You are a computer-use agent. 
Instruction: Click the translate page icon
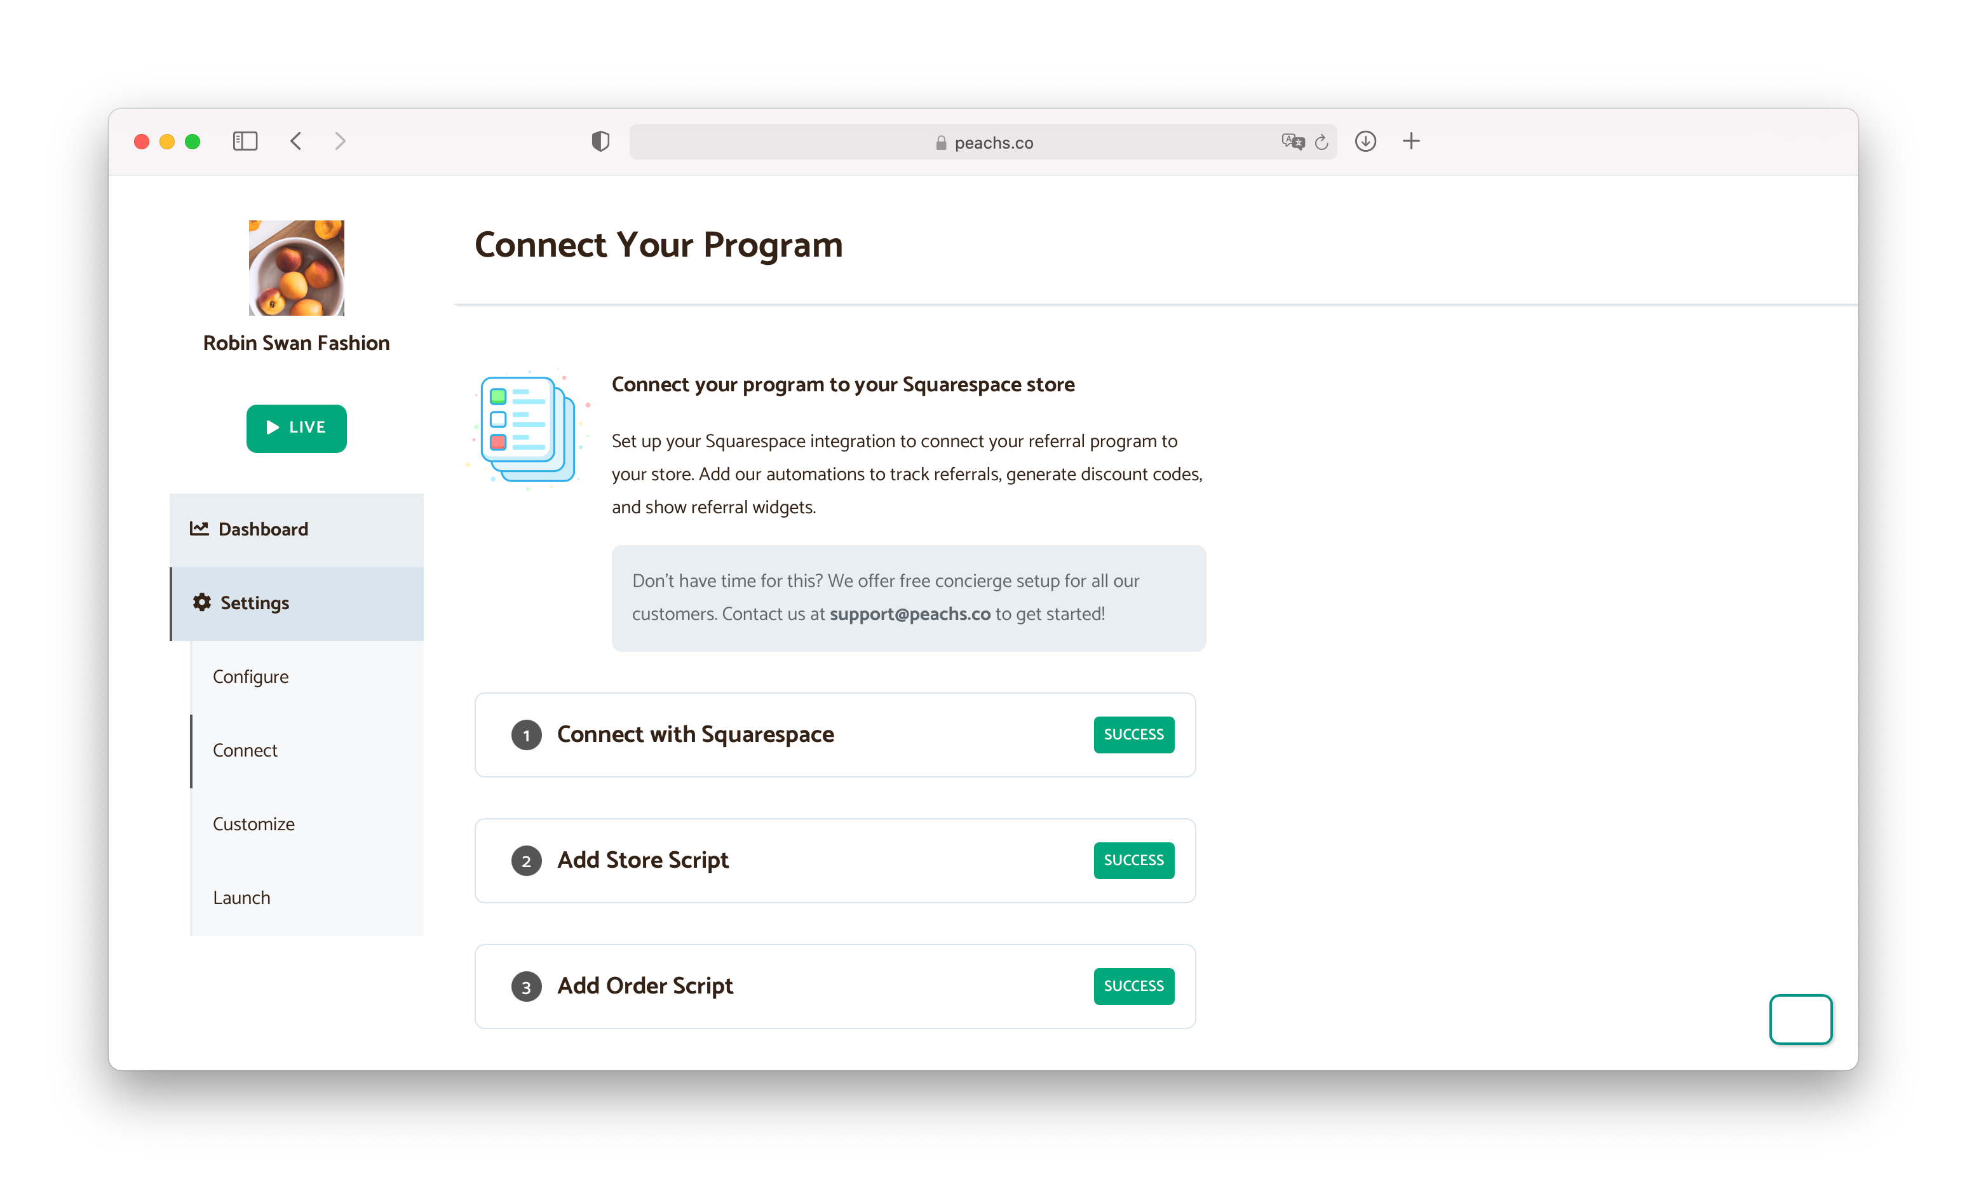[x=1292, y=142]
